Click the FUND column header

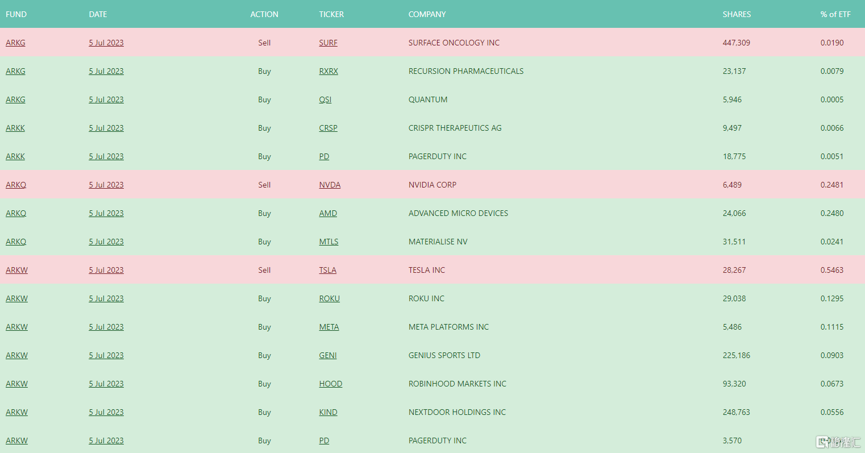click(x=16, y=14)
